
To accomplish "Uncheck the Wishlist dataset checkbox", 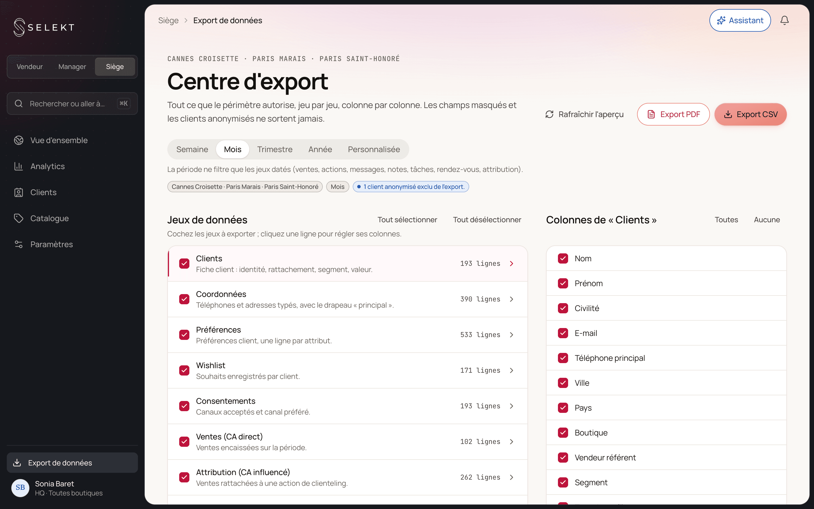I will [184, 370].
